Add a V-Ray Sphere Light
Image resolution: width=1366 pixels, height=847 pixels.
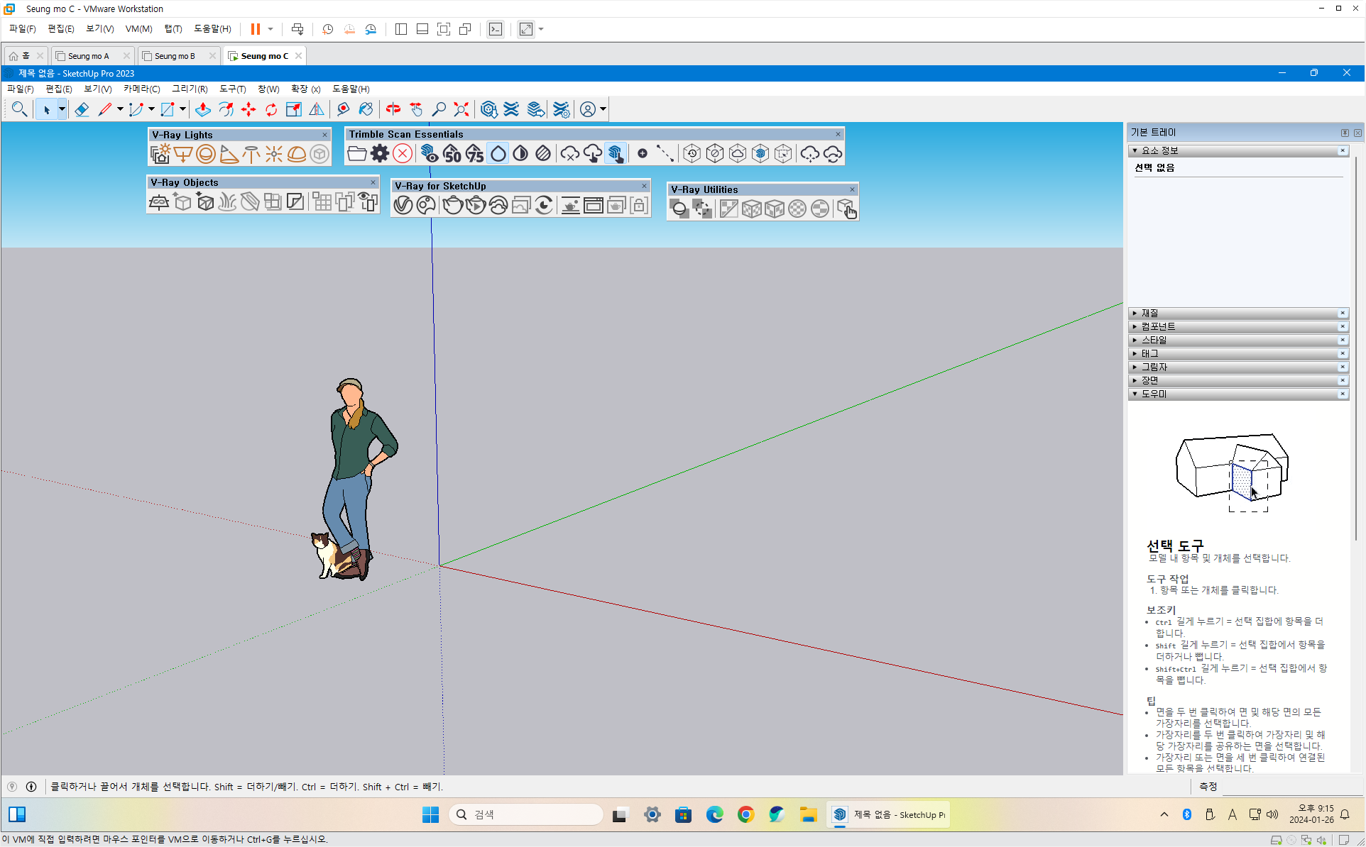click(x=206, y=154)
